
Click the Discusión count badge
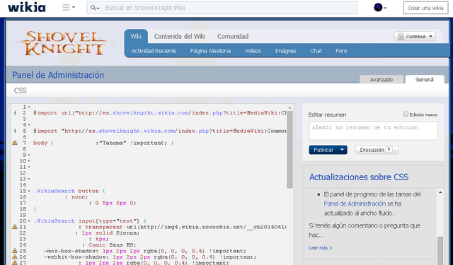pos(389,149)
